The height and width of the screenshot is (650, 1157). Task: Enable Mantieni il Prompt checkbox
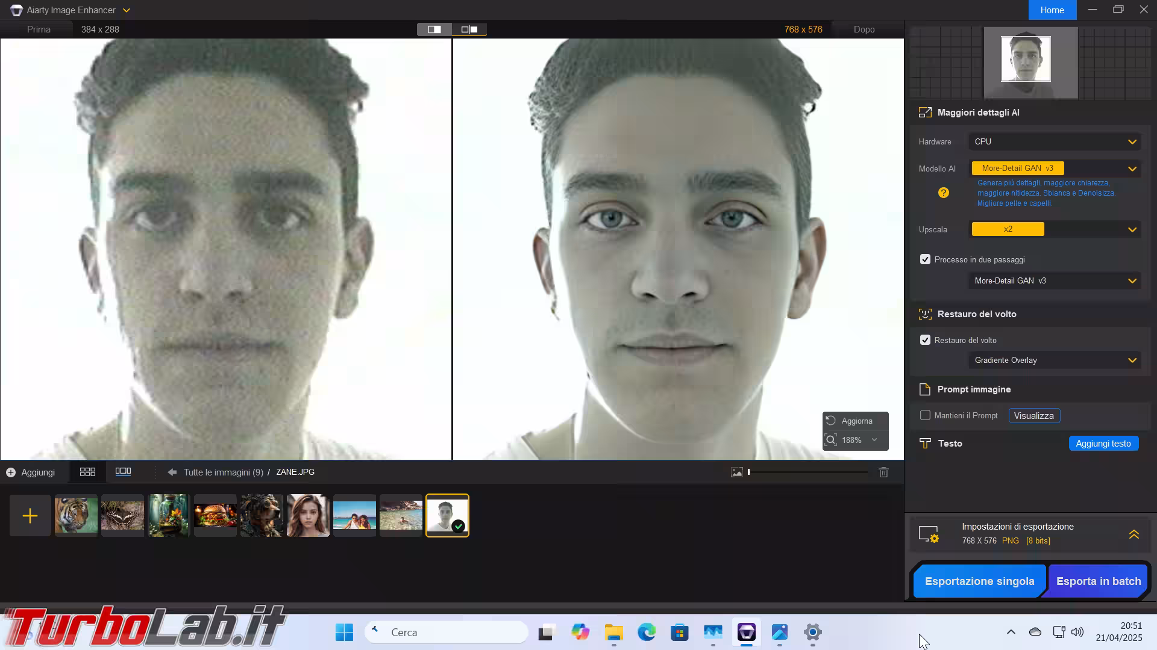(x=925, y=415)
